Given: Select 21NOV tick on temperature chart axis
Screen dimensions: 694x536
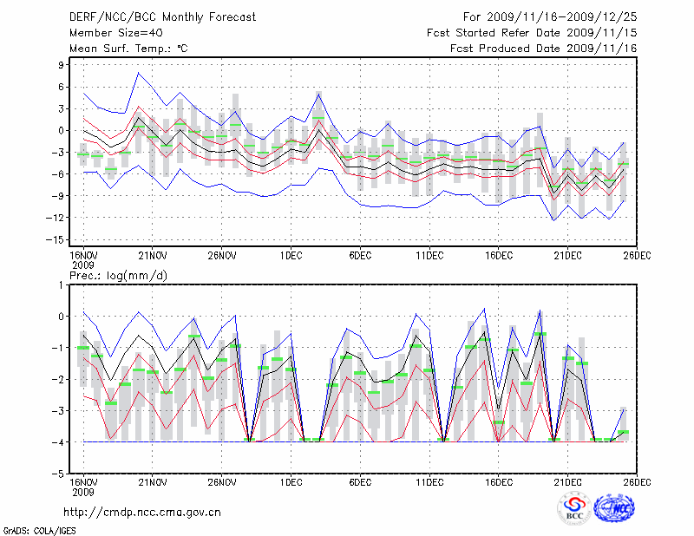Looking at the screenshot, I should tap(153, 254).
